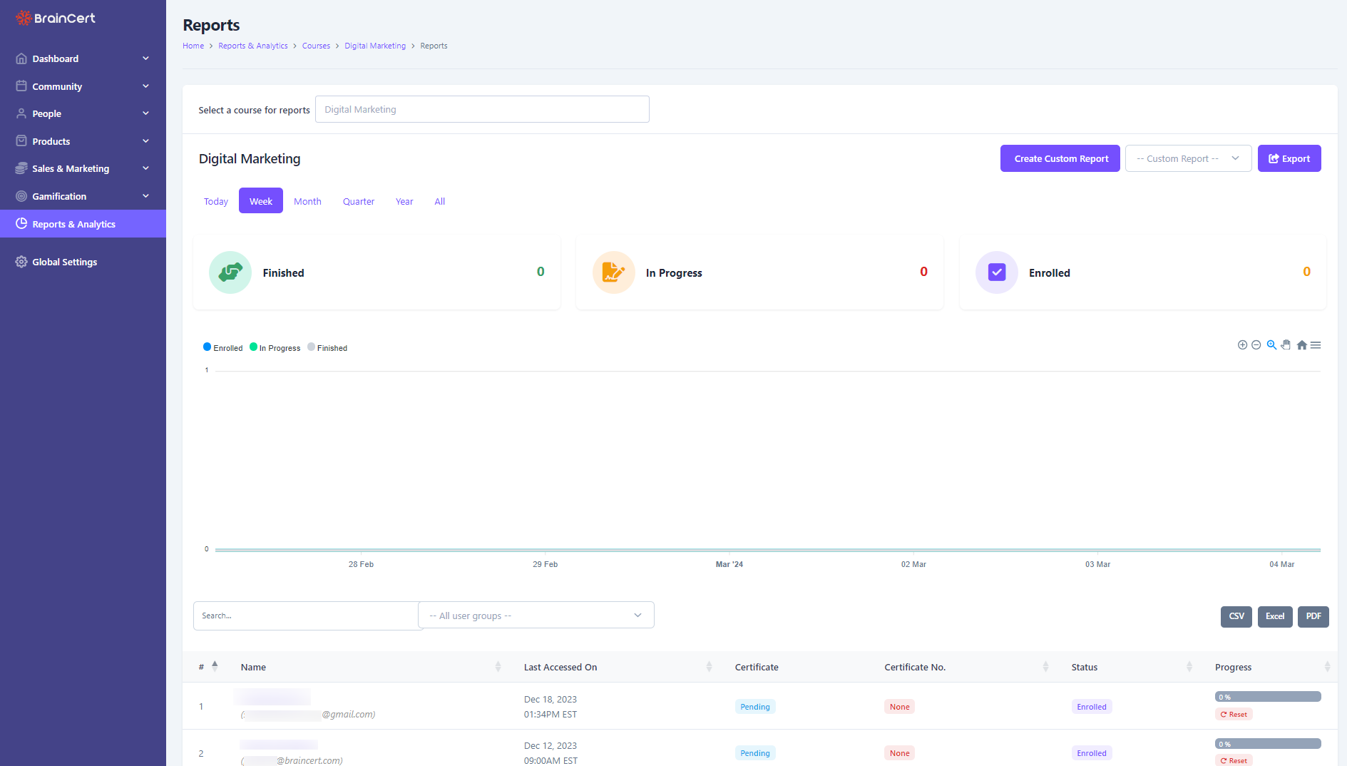Zoom in on the chart
The height and width of the screenshot is (766, 1347).
(x=1242, y=345)
